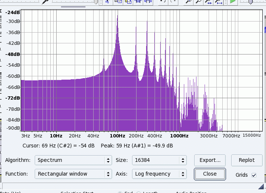Click the Fit Project zoom icon
This screenshot has width=266, height=193.
pos(219,1)
